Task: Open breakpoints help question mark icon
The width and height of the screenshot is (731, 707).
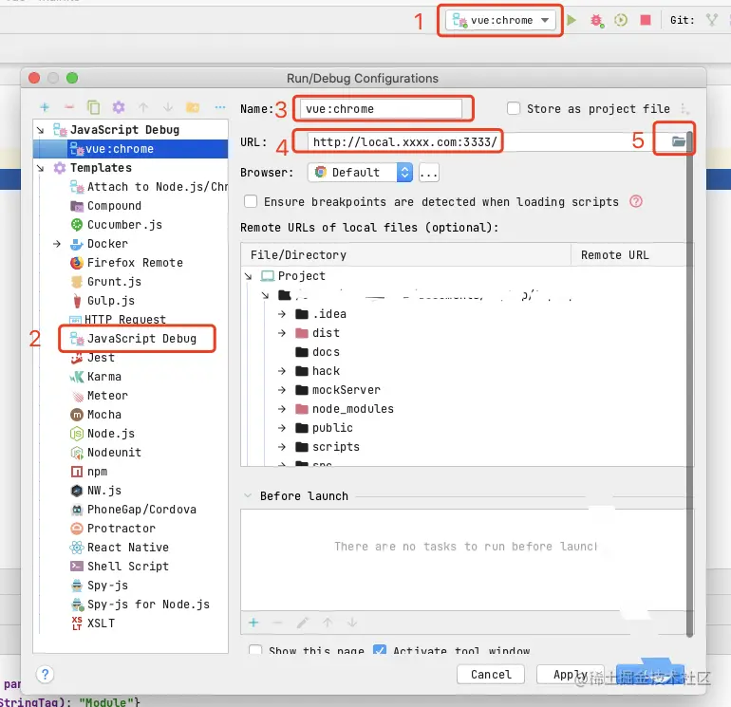Action: (x=636, y=202)
